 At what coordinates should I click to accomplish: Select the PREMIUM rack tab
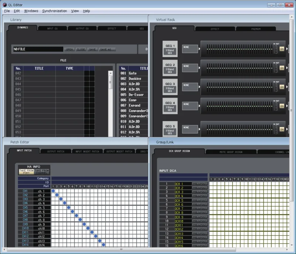tap(256, 29)
